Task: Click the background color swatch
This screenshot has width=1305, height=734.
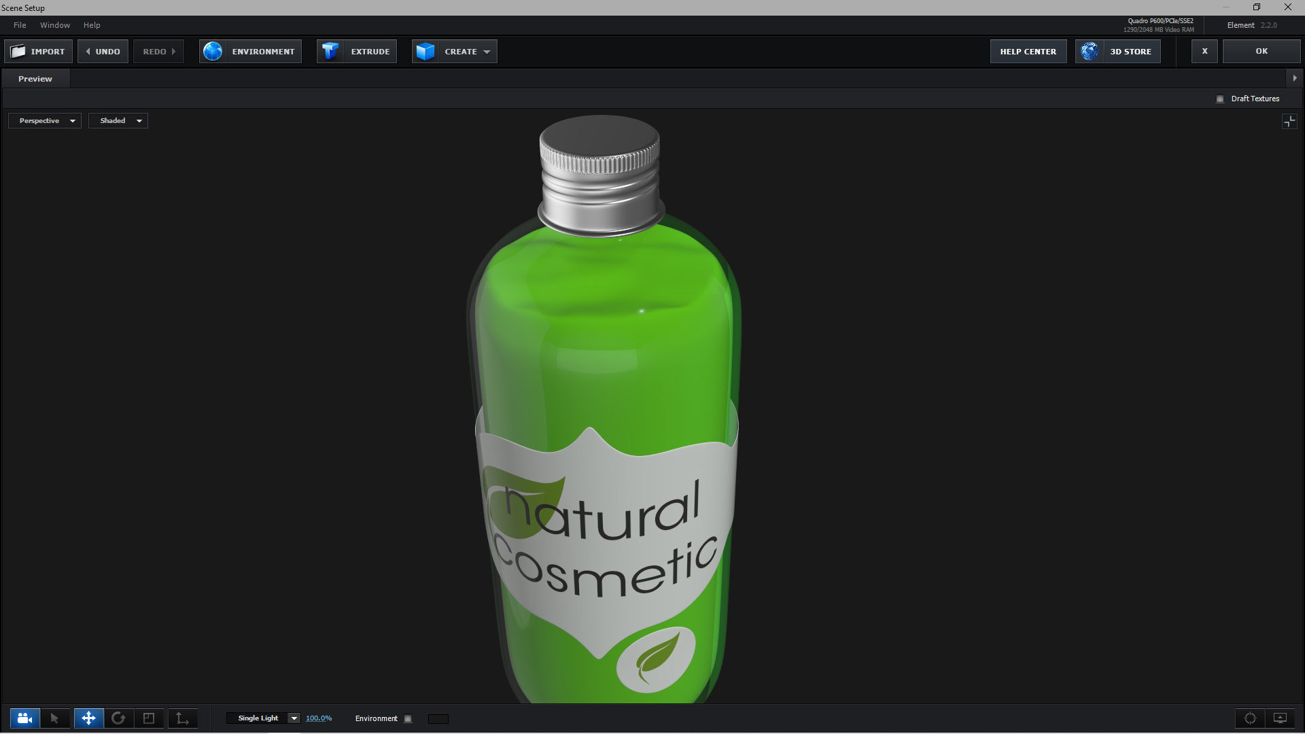Action: pos(438,719)
